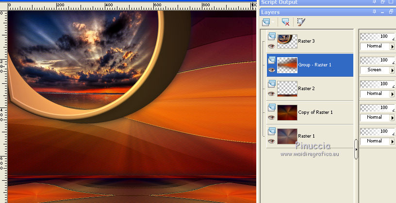Screen dimensions: 396x203
Task: Click the layer type icon of Group - Raster 1
Action: coord(272,60)
